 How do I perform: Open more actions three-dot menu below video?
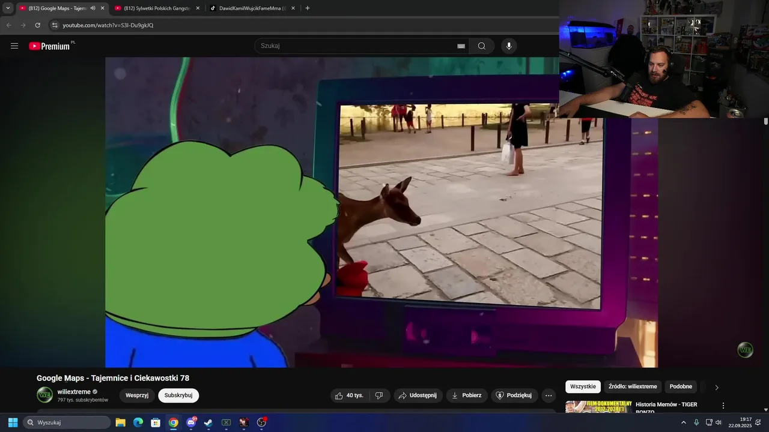click(549, 395)
